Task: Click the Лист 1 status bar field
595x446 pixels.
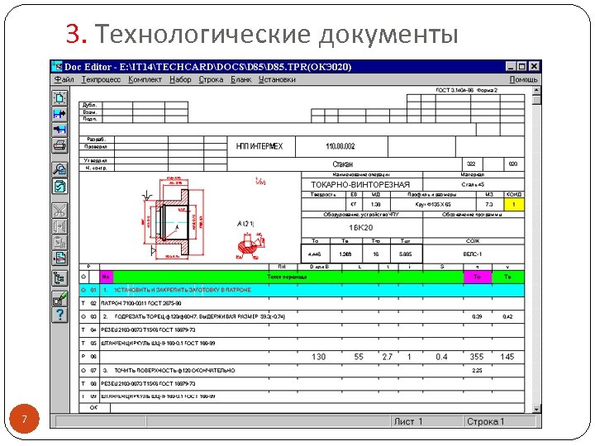Action: [x=427, y=421]
